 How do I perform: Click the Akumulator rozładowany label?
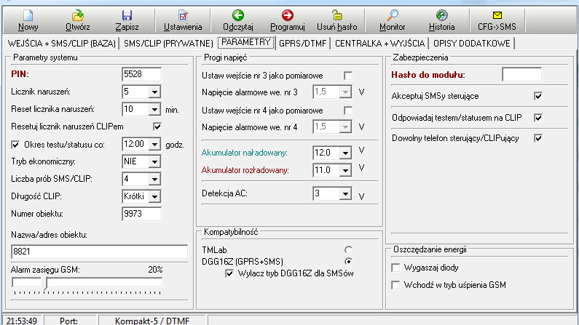coord(245,171)
